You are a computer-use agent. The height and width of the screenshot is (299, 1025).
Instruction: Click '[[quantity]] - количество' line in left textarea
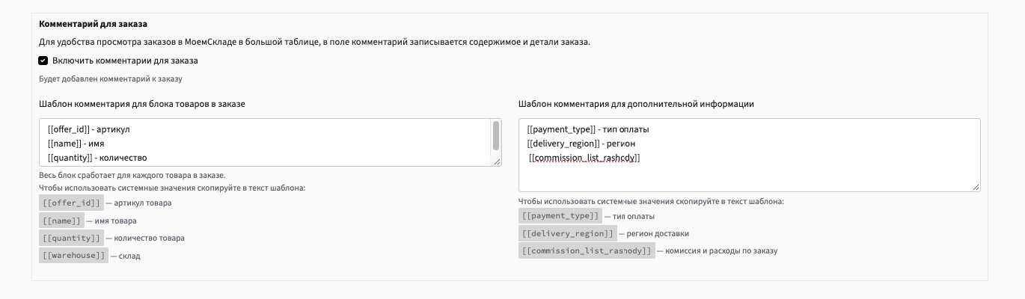point(97,158)
